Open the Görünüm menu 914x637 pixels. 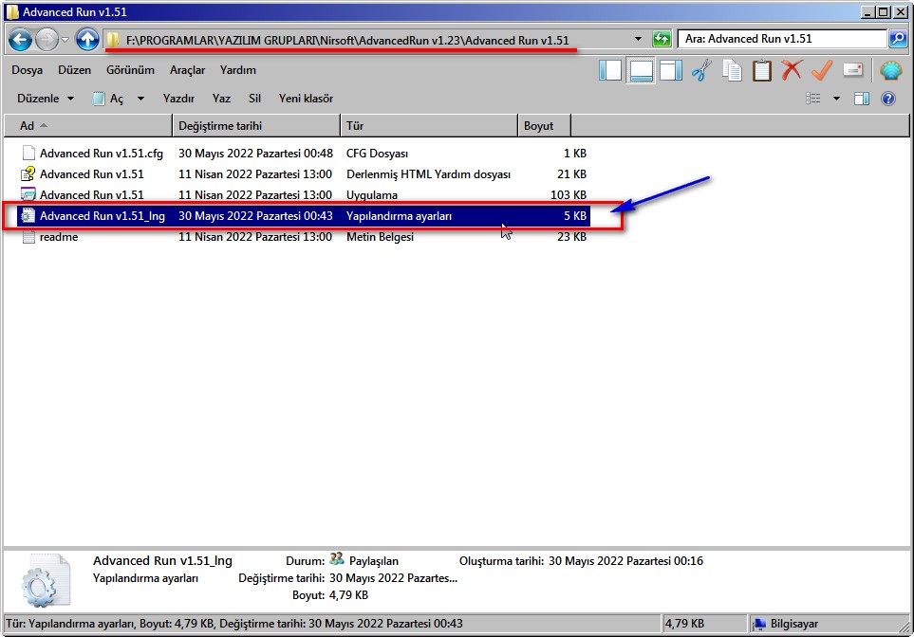pyautogui.click(x=130, y=70)
